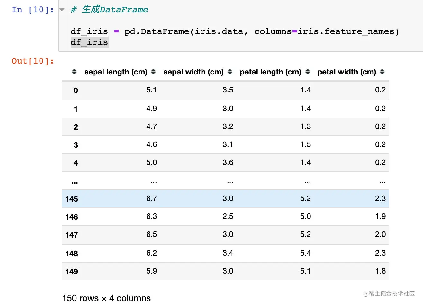
Task: Select row index 4
Action: tap(76, 163)
